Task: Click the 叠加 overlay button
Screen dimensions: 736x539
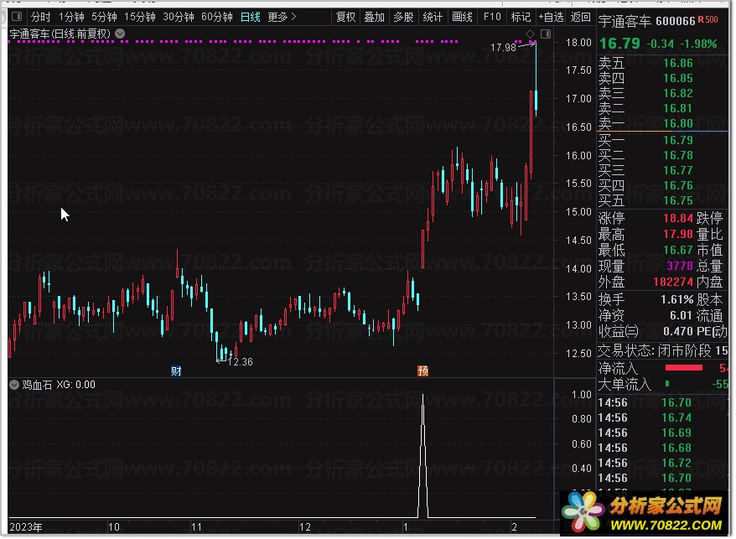Action: (x=375, y=18)
